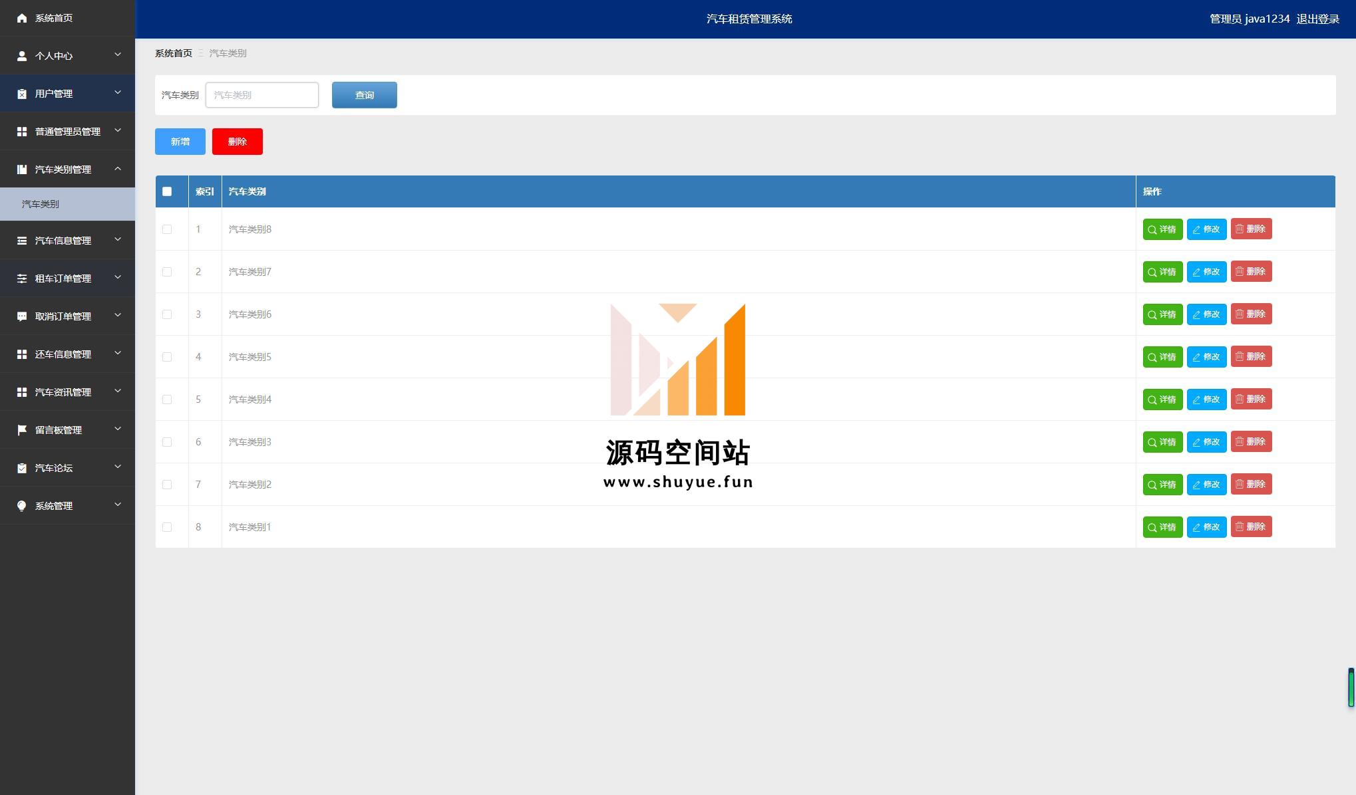The width and height of the screenshot is (1356, 795).
Task: Open the 留言板管理 menu
Action: (x=67, y=430)
